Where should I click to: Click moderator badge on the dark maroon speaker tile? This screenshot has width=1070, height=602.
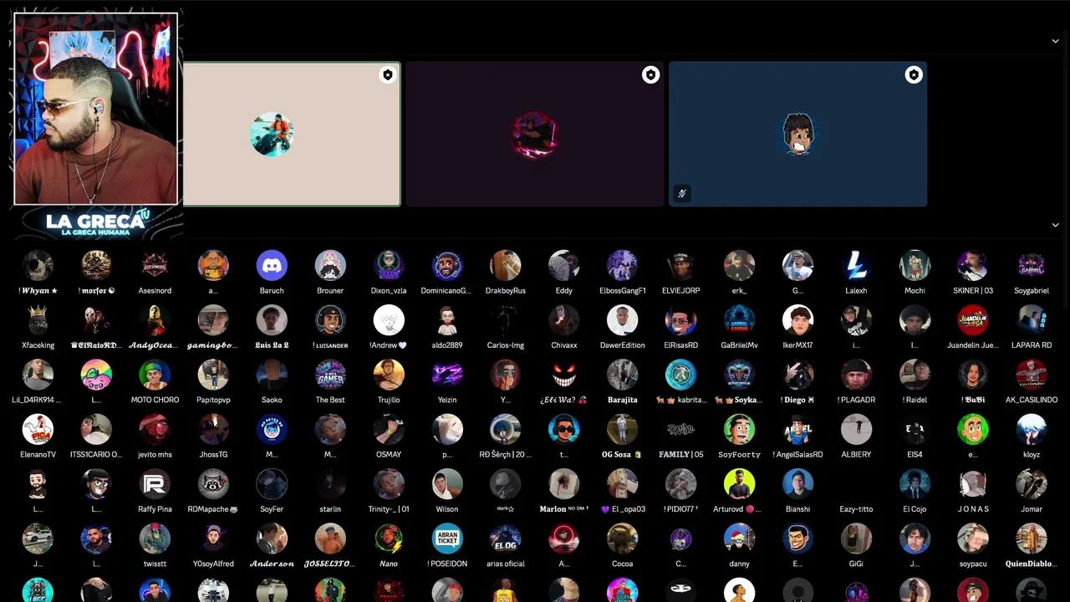(x=650, y=75)
